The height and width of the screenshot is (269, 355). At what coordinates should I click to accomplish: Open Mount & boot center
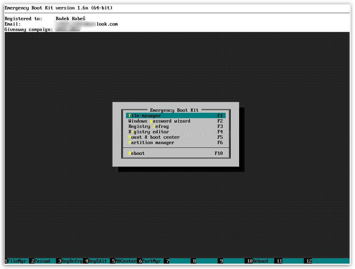(176, 137)
